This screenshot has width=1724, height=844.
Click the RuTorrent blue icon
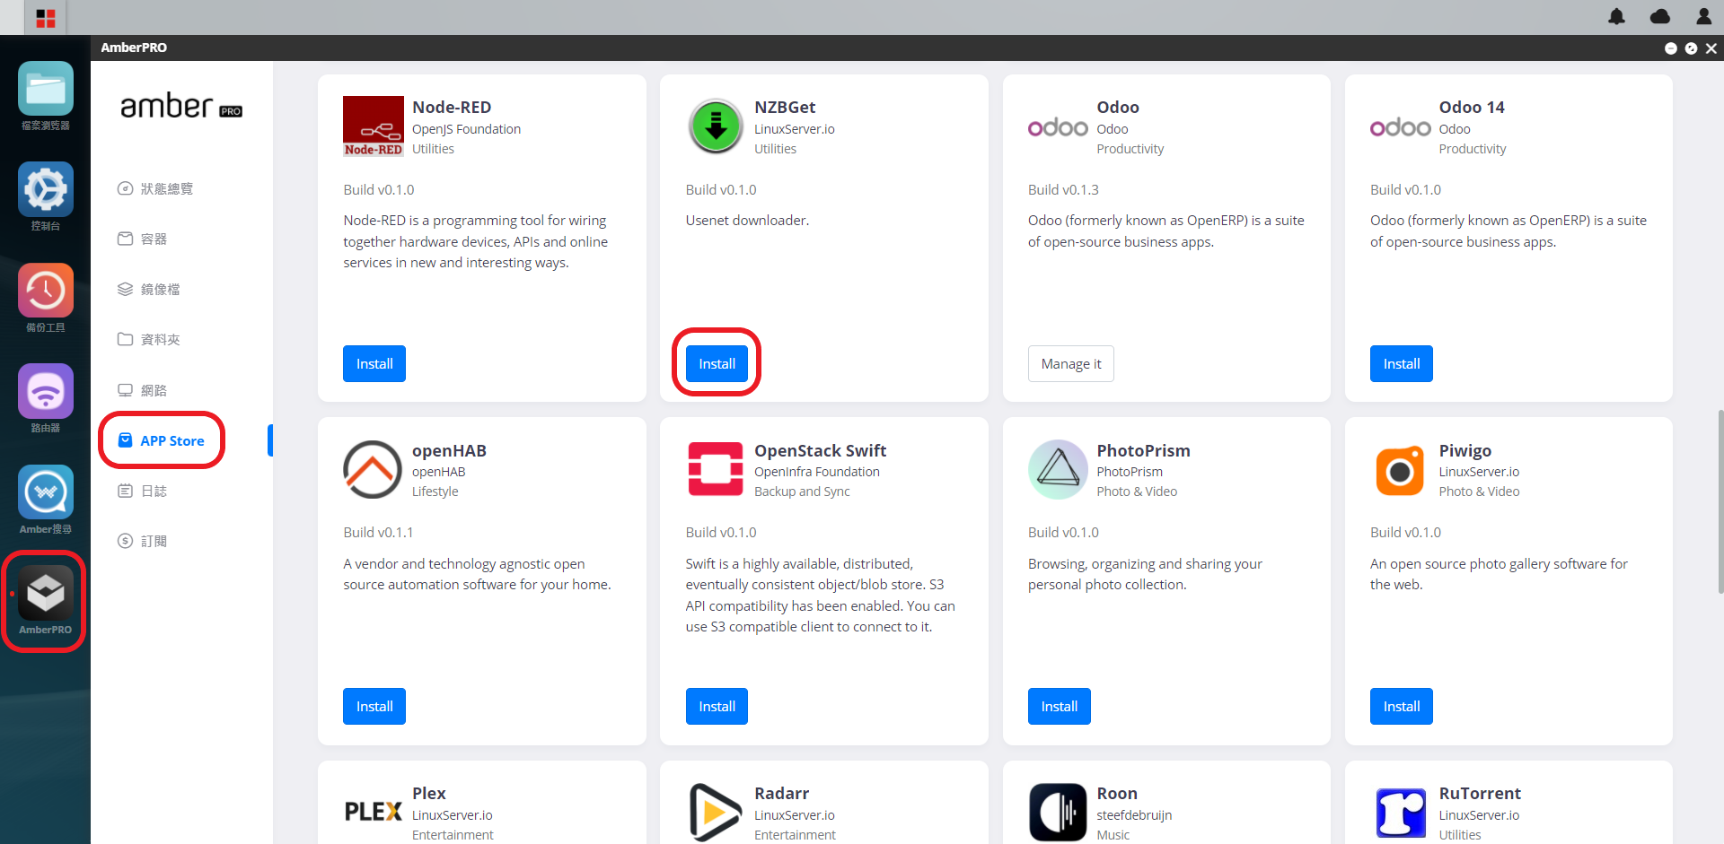coord(1401,813)
